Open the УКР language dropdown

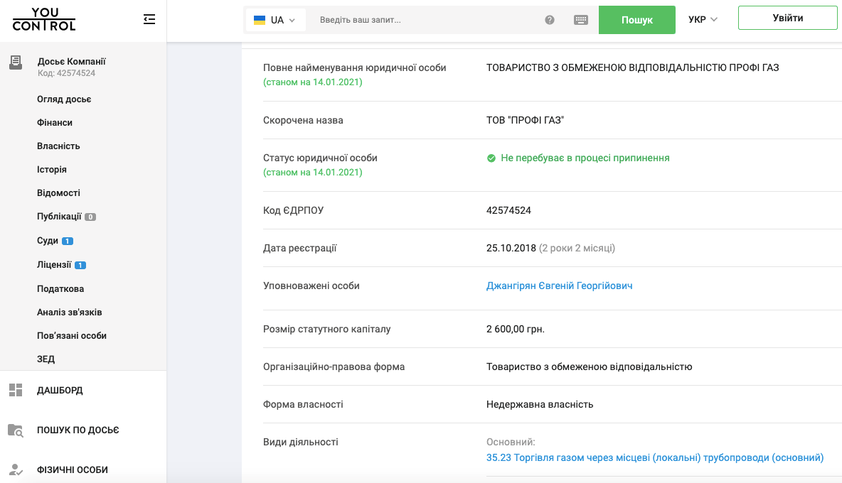[x=701, y=20]
